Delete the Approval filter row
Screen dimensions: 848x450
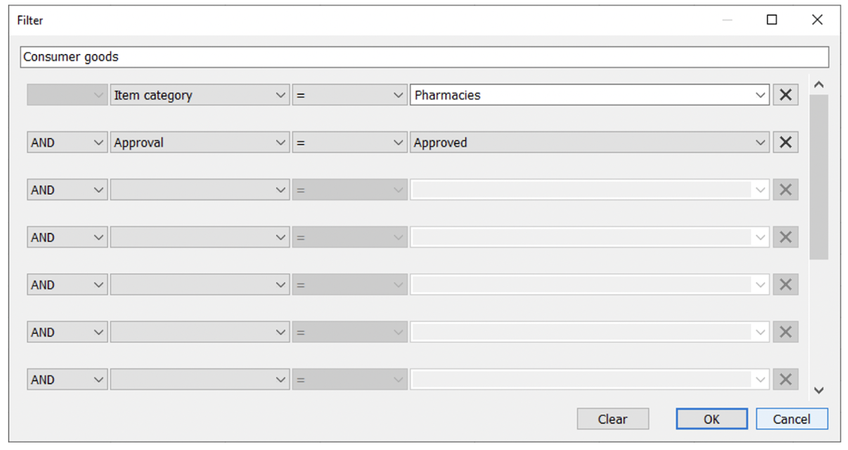[785, 143]
